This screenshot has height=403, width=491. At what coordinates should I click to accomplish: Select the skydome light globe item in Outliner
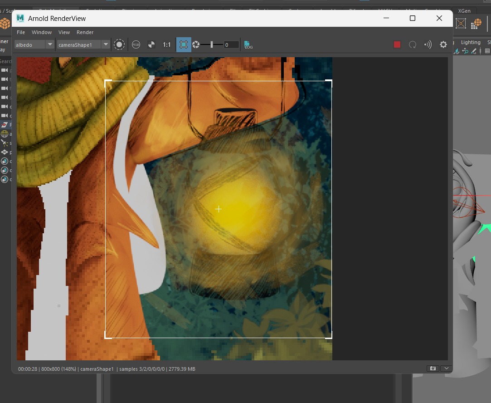point(5,134)
